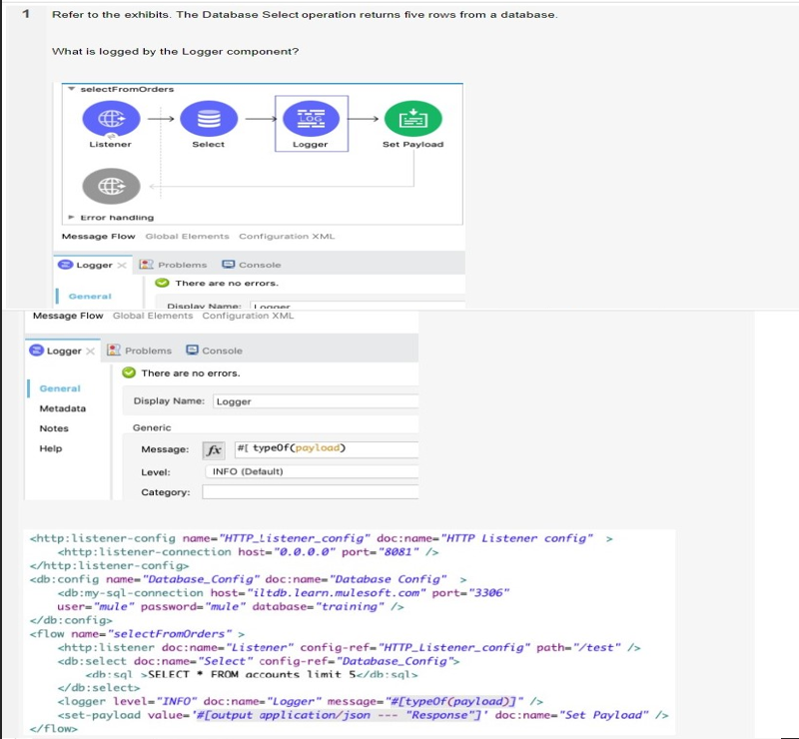Image resolution: width=799 pixels, height=739 pixels.
Task: Switch to Problems tab in lower exhibit
Action: 139,351
